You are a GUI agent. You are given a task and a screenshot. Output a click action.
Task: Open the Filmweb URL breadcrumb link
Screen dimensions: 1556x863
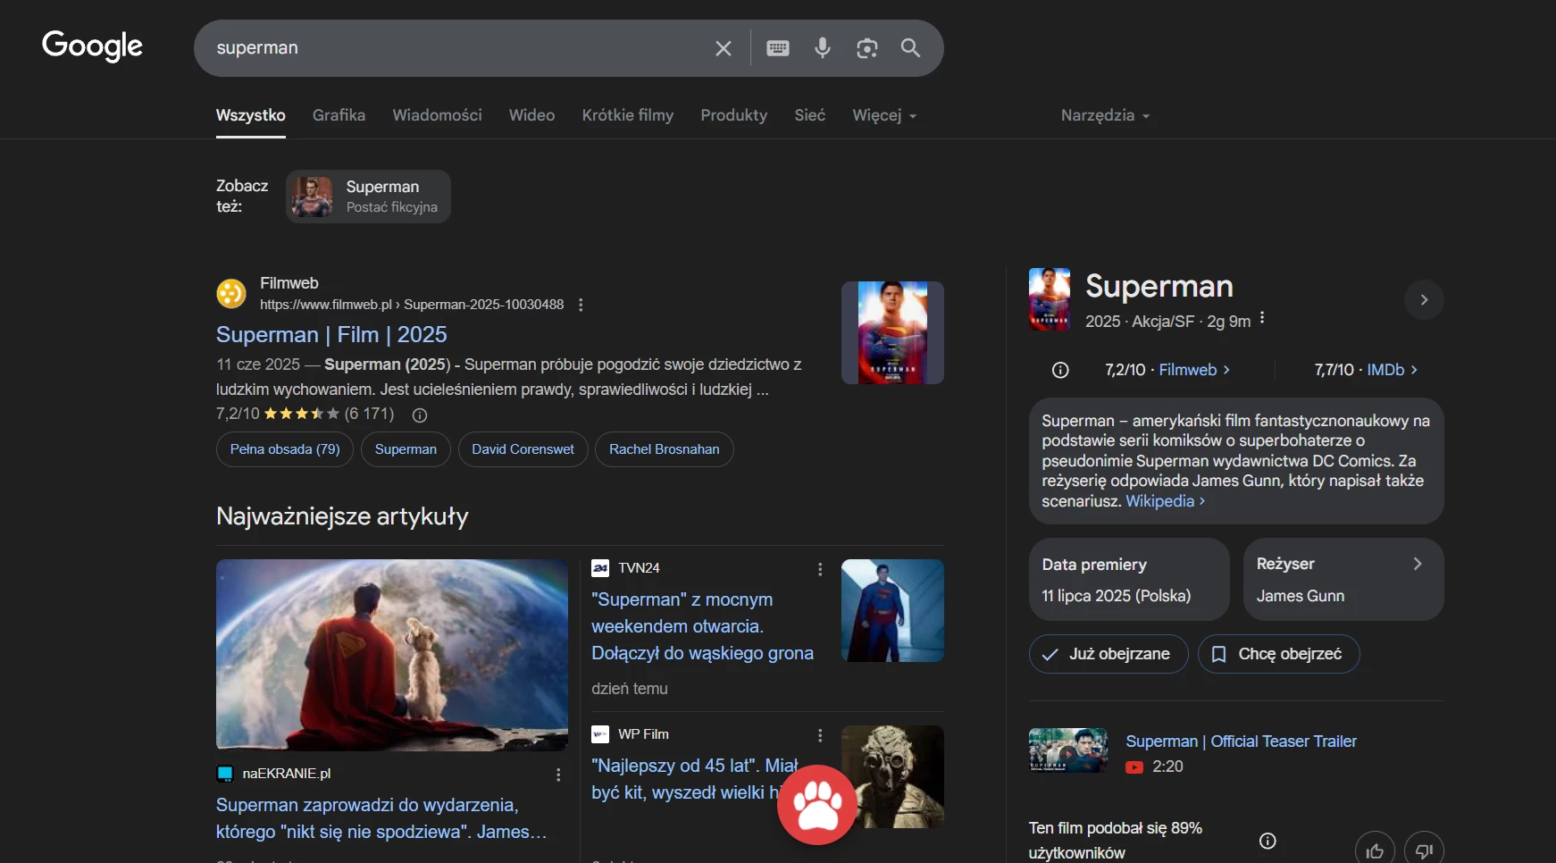(412, 305)
